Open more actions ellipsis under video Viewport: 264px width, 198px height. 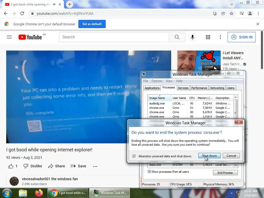point(95,166)
